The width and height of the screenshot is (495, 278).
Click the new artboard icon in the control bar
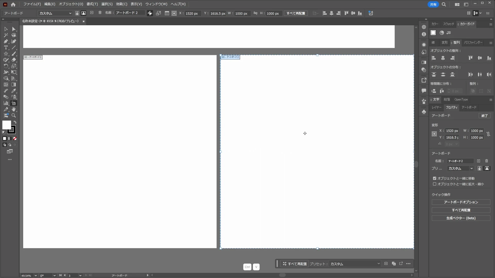92,13
